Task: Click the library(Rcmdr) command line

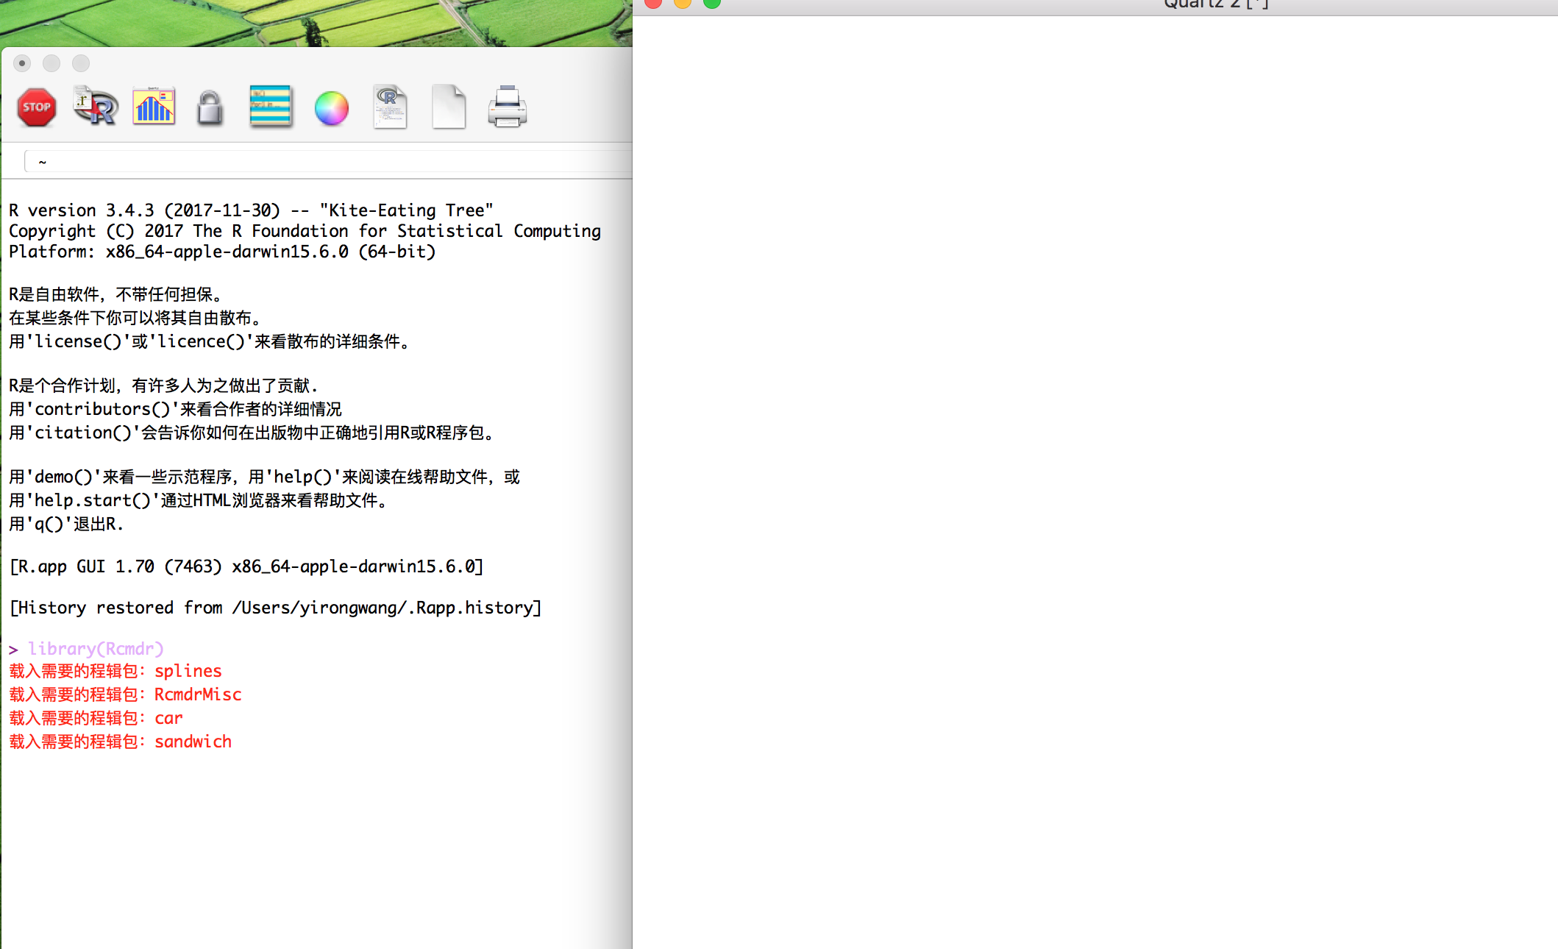Action: pyautogui.click(x=96, y=649)
